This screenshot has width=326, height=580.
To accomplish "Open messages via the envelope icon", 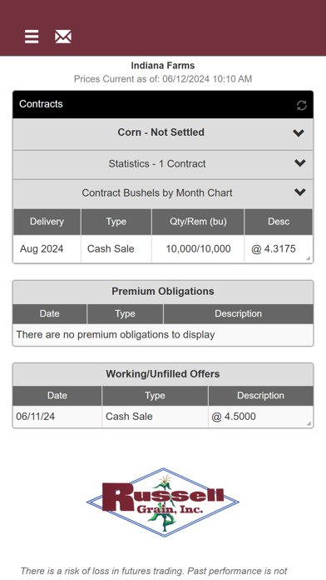I will (x=63, y=37).
